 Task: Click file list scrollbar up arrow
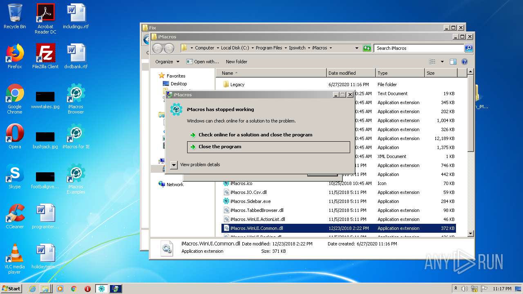[470, 72]
